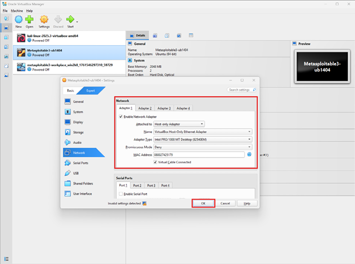Select the Details tab in manager
Image resolution: width=355 pixels, height=264 pixels.
[x=137, y=35]
